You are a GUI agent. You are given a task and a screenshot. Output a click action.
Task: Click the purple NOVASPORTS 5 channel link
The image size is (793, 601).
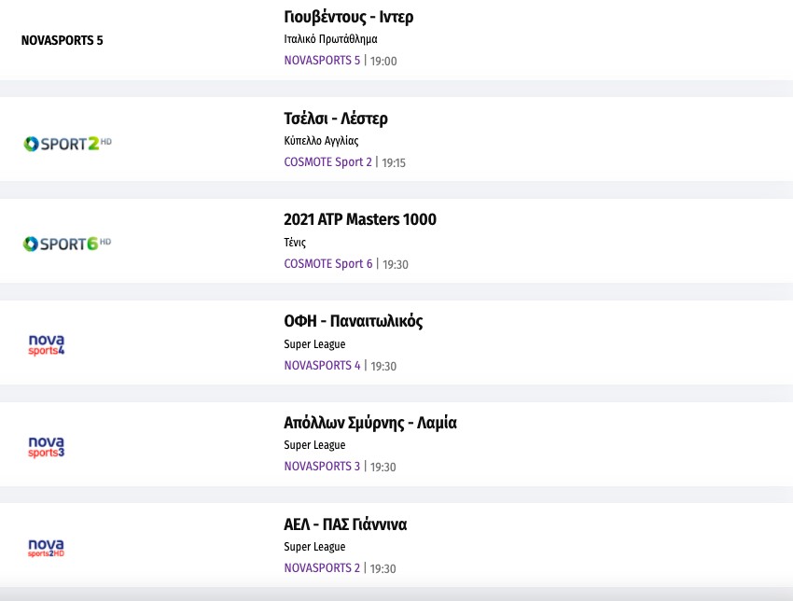tap(322, 61)
